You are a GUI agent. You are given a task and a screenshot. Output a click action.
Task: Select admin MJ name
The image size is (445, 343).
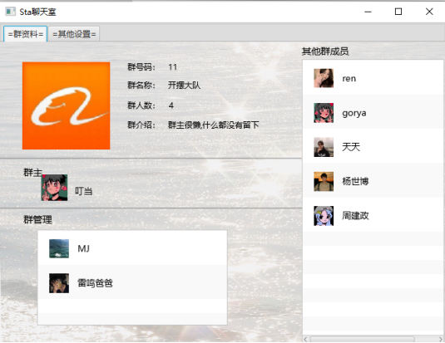tap(84, 248)
